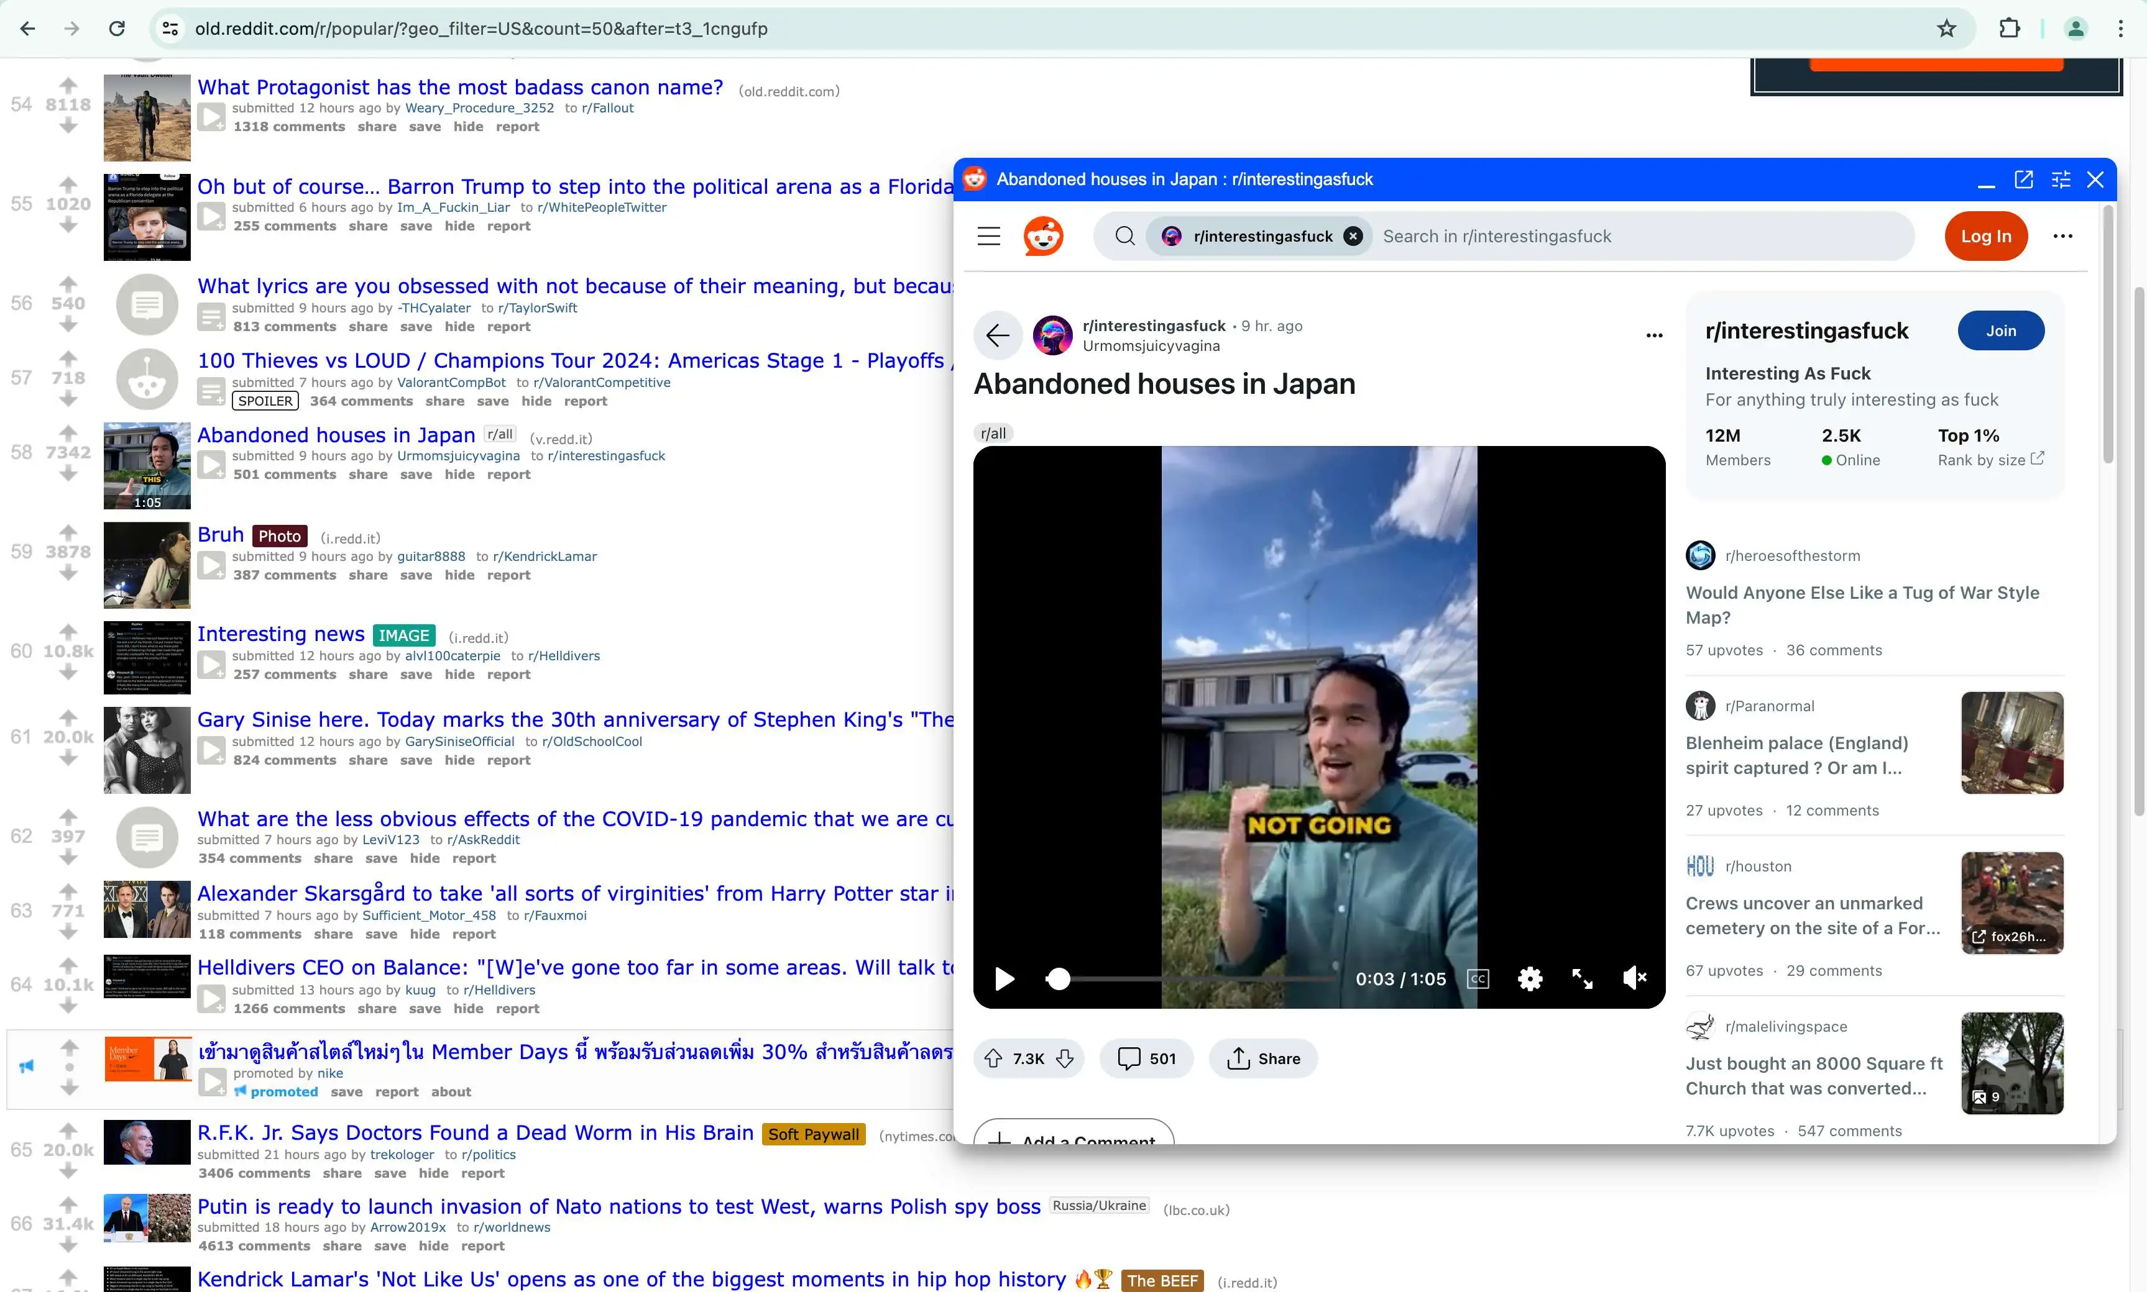The height and width of the screenshot is (1292, 2147).
Task: Upvote post 54 about badass canon name
Action: (68, 84)
